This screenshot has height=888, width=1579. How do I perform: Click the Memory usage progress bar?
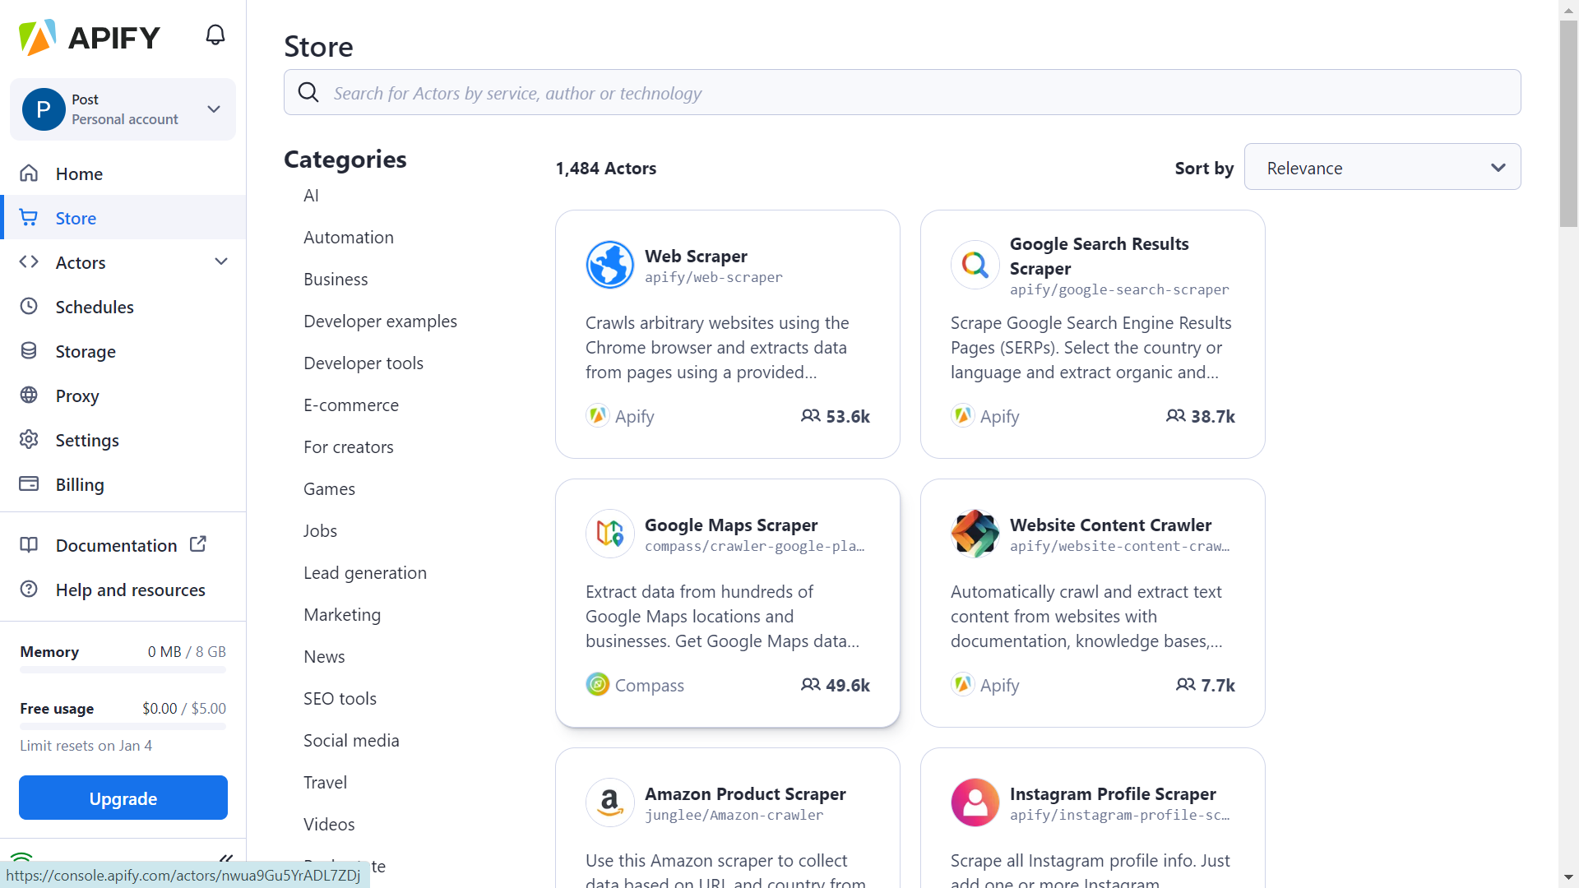123,670
